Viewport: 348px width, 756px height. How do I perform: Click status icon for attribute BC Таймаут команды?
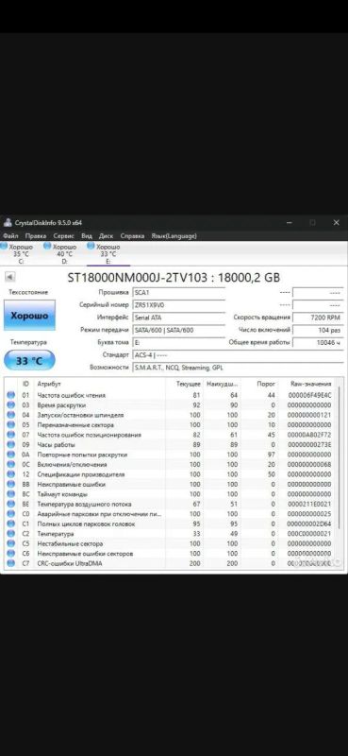point(10,494)
